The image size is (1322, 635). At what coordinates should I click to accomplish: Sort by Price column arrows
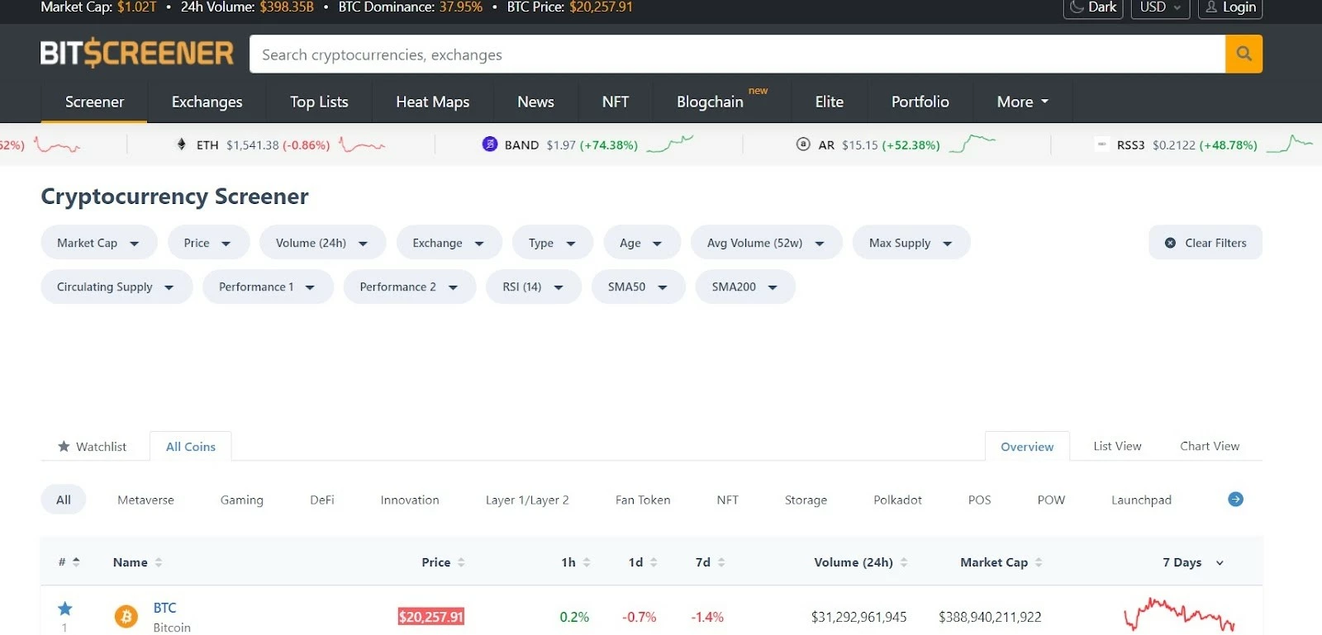[461, 562]
